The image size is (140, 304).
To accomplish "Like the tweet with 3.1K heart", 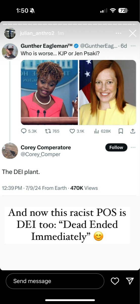I will 72,131.
